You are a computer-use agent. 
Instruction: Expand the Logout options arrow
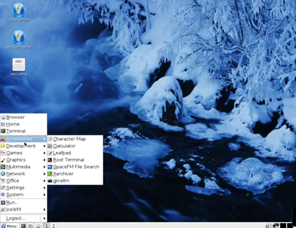[44, 218]
